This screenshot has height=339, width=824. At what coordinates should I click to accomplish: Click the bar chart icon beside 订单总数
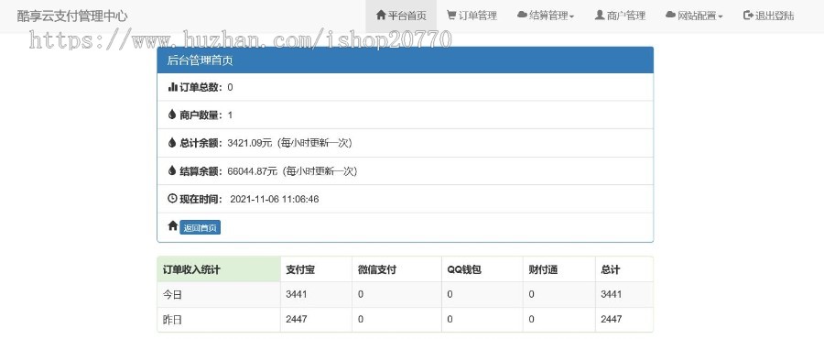pyautogui.click(x=172, y=87)
